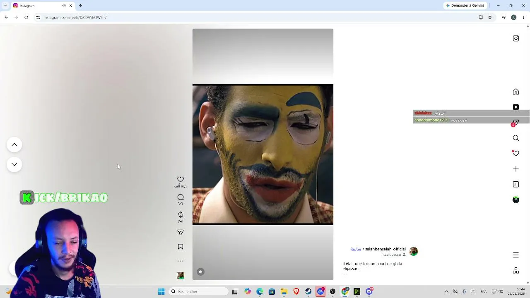Image resolution: width=530 pixels, height=298 pixels.
Task: Open the reel's audio thumbnail
Action: (x=181, y=276)
